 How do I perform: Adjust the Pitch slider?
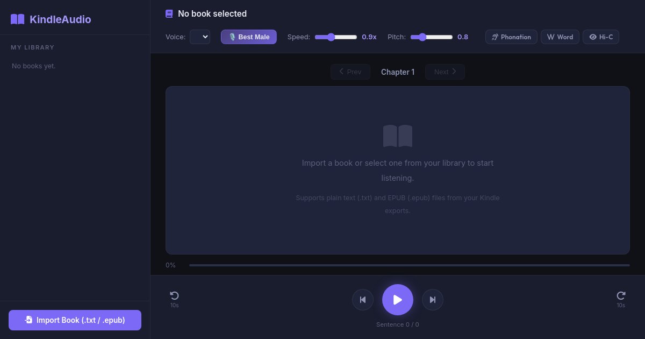[x=432, y=37]
